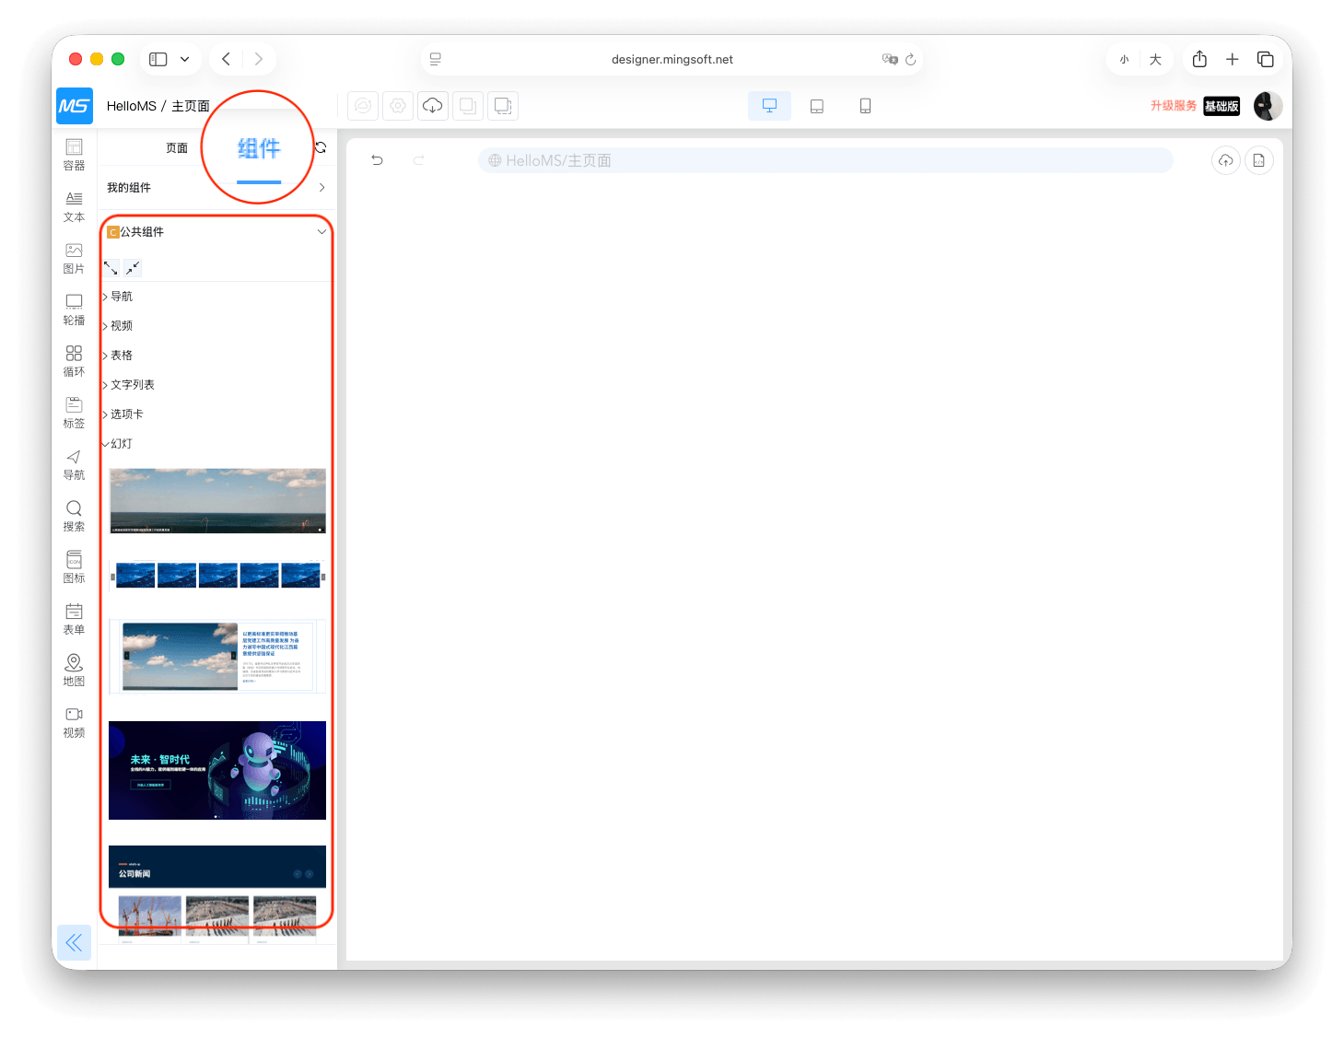Viewport: 1344px width, 1038px height.
Task: Select the five blue images carousel thumbnail
Action: tap(217, 576)
